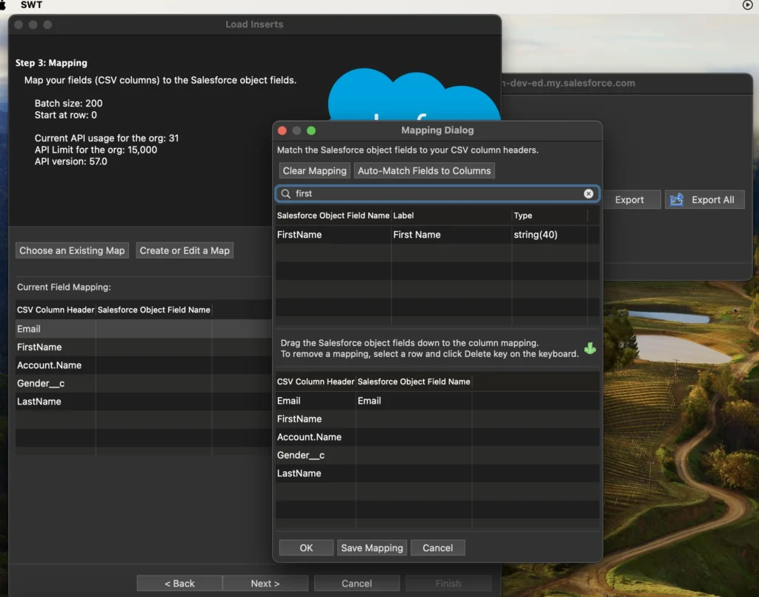Viewport: 759px width, 597px height.
Task: Click the magnifier icon in the search field
Action: coord(286,193)
